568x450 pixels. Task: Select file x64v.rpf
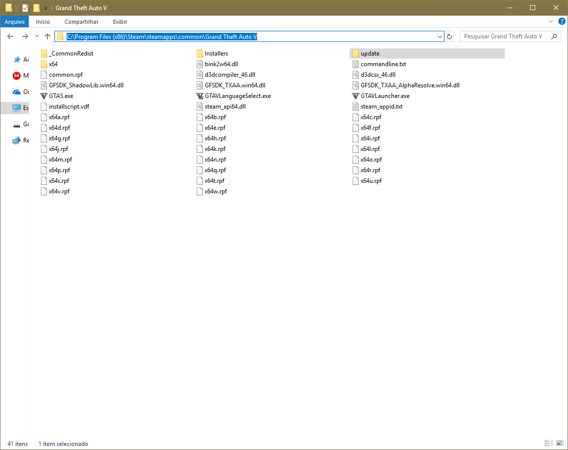55,191
